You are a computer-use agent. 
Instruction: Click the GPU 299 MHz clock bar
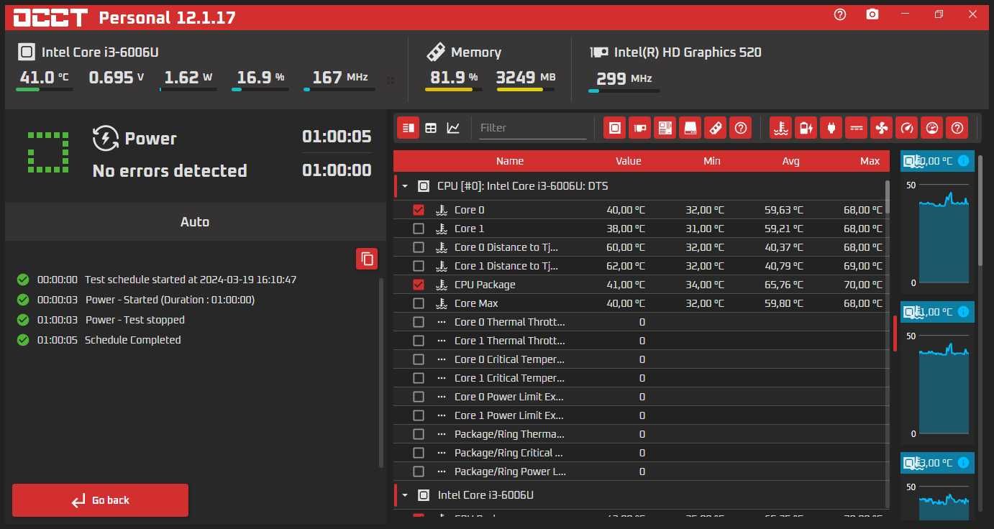pyautogui.click(x=624, y=91)
